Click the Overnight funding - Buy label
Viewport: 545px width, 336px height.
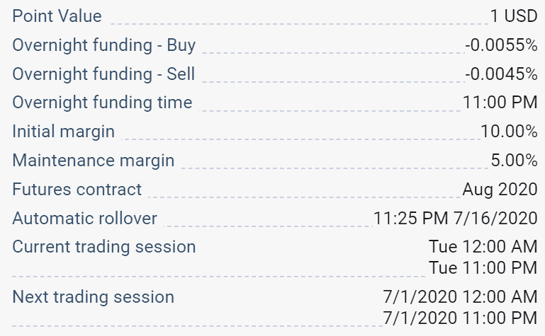104,46
